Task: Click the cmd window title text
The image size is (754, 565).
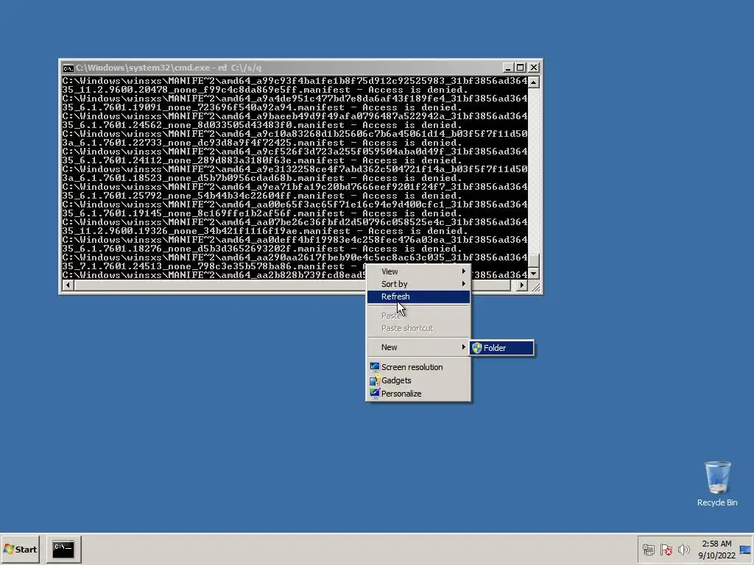Action: 169,68
